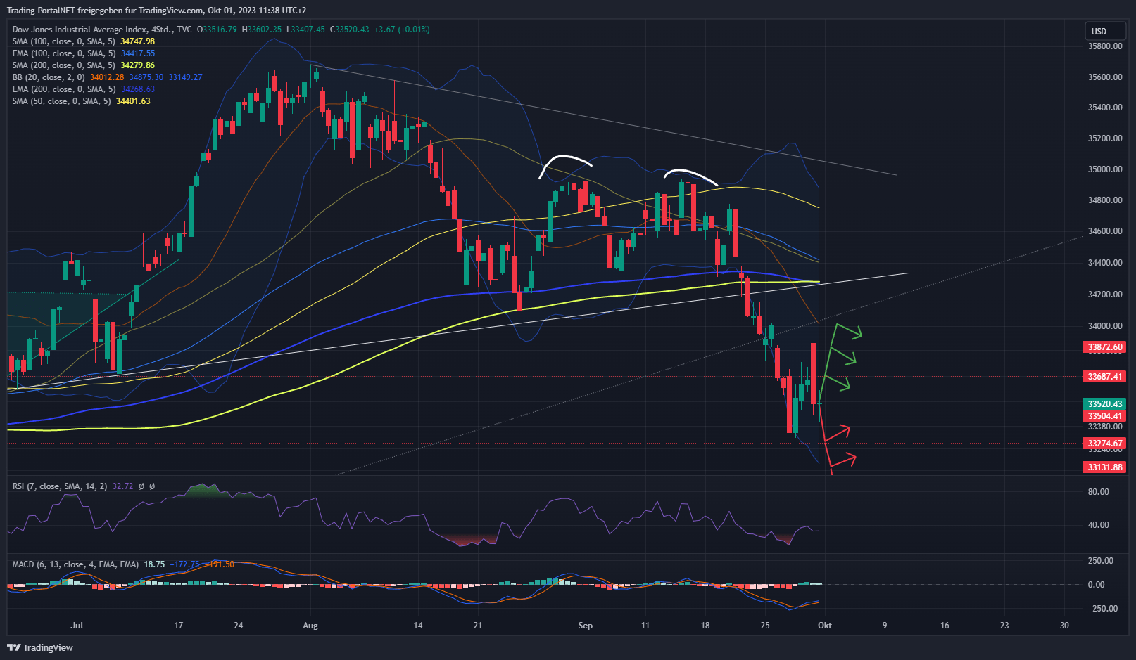The width and height of the screenshot is (1136, 660).
Task: Click the BB (20, close, 2, 0) indicator legend
Action: pyautogui.click(x=48, y=77)
